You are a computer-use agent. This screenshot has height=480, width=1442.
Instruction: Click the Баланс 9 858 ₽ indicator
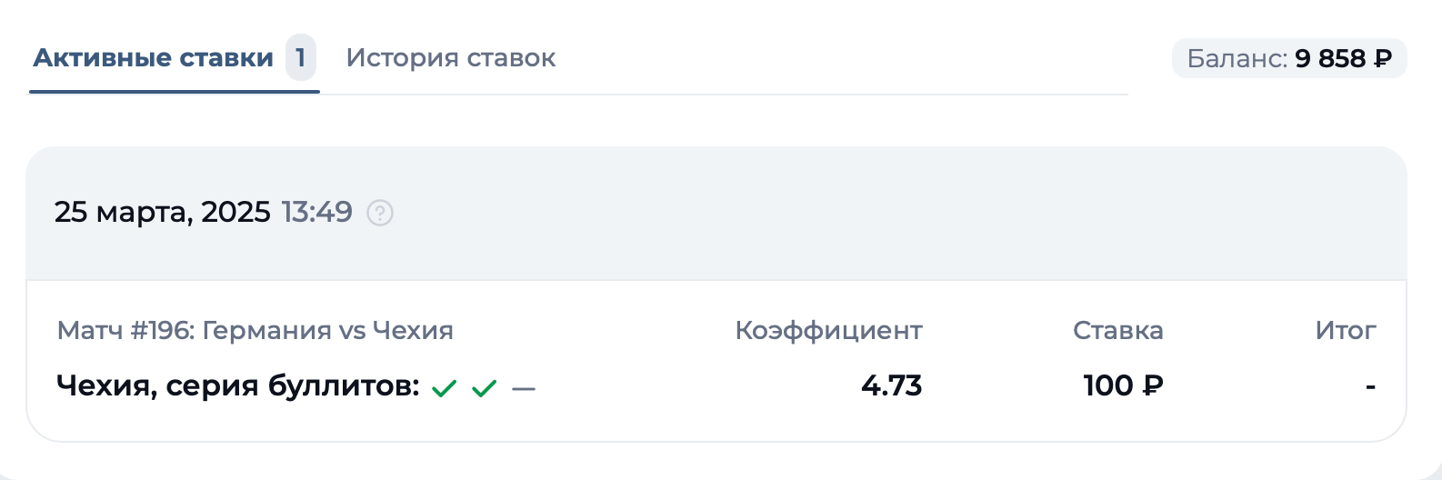(x=1288, y=58)
